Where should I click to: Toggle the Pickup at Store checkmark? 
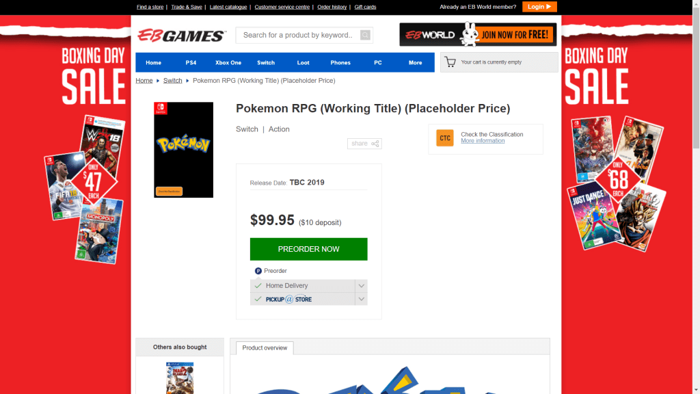(x=258, y=299)
